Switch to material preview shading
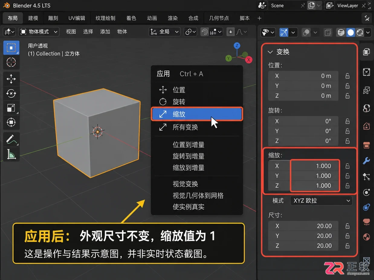The width and height of the screenshot is (374, 280). pyautogui.click(x=359, y=32)
